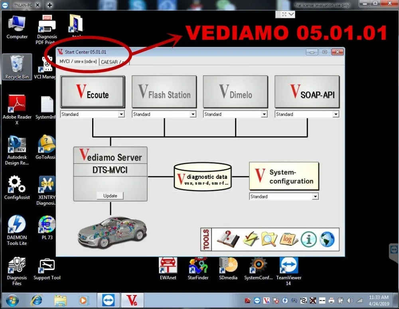Open Diagnosis PDF Printer desktop icon
Viewport: 399px width, 309px height.
pos(47,30)
